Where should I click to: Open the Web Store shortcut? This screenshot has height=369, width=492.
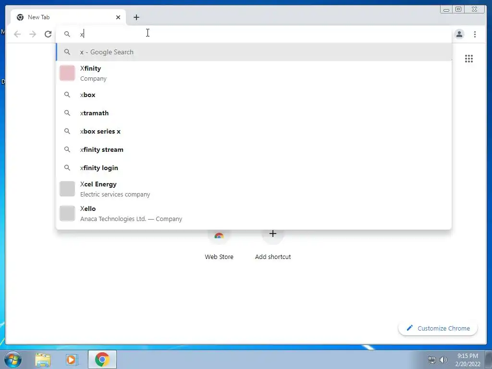[219, 245]
